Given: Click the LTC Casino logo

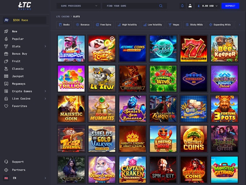Looking at the screenshot, I should click(25, 5).
